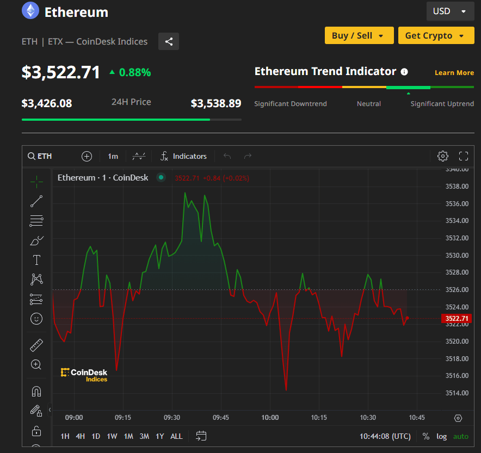Click the 0.88% change value
This screenshot has width=481, height=453.
[x=135, y=72]
